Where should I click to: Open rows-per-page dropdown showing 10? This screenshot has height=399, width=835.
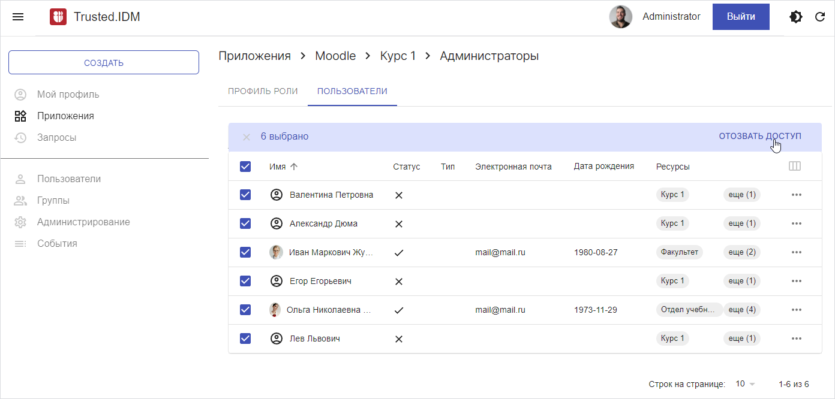[x=746, y=384]
